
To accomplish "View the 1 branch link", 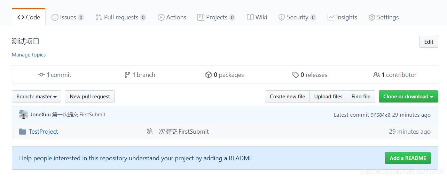I will (x=140, y=75).
